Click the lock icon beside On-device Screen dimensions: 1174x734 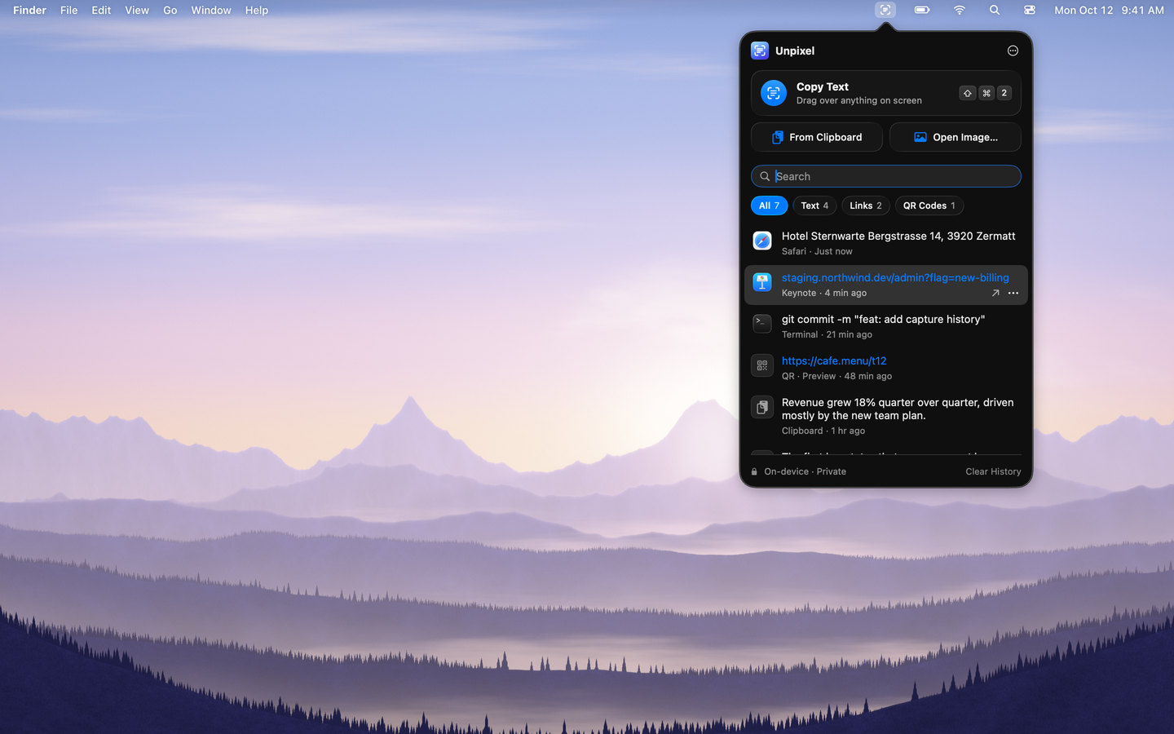[754, 471]
